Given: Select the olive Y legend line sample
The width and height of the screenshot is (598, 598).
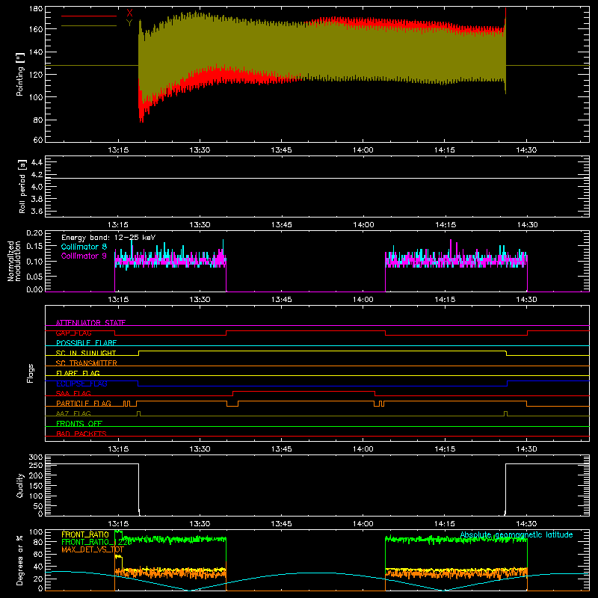Looking at the screenshot, I should click(x=89, y=26).
